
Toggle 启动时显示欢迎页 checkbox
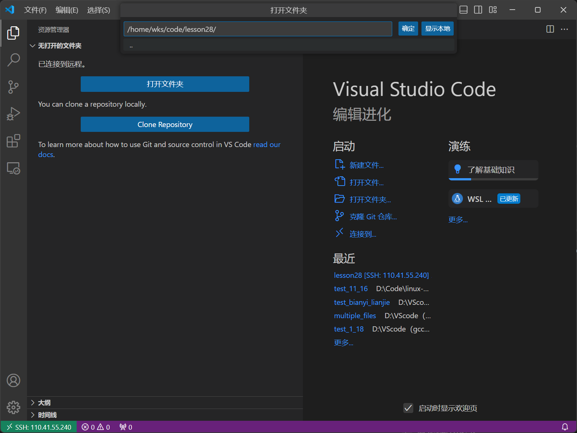(x=408, y=408)
